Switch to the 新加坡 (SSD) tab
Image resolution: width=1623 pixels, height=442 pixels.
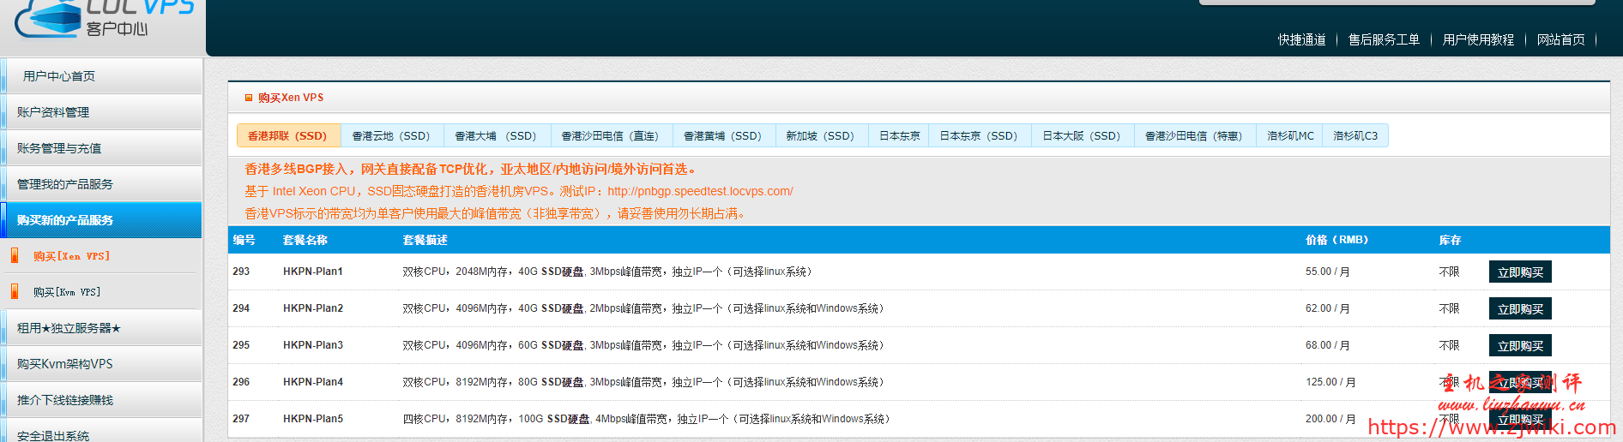coord(820,136)
